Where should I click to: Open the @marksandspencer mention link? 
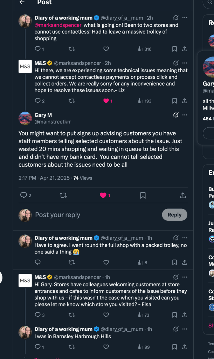point(58,25)
